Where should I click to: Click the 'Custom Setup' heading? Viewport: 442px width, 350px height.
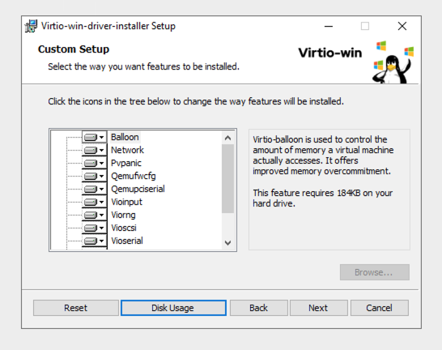[74, 49]
